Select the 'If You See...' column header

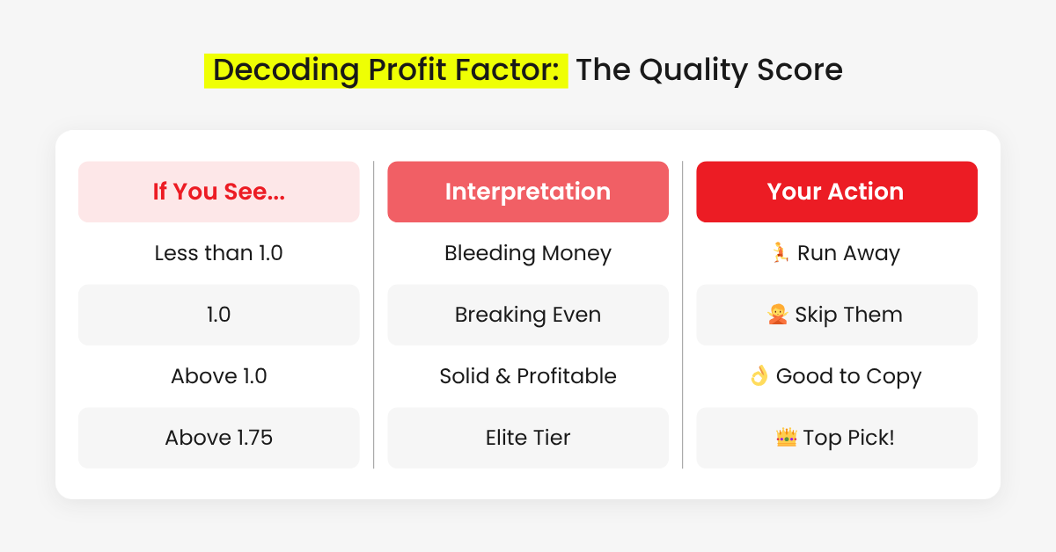(x=218, y=192)
